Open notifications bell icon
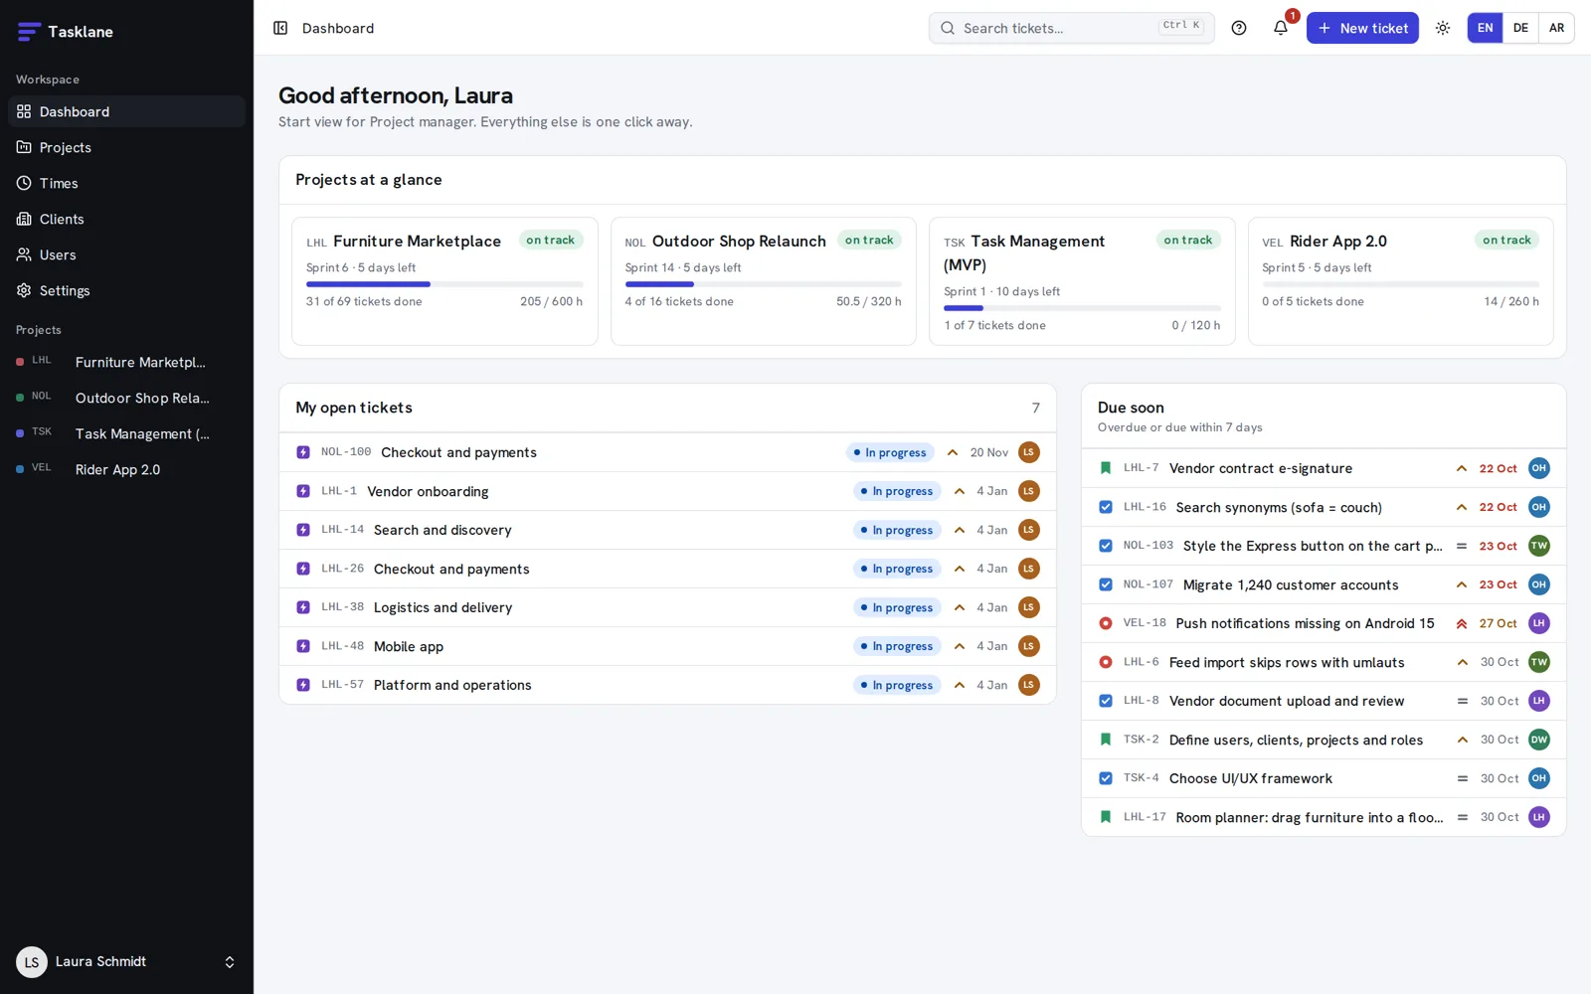The width and height of the screenshot is (1591, 994). pos(1281,28)
